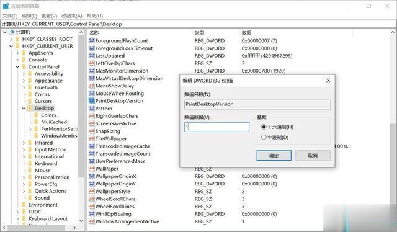Open the Edit (编辑) menu

[x=29, y=16]
